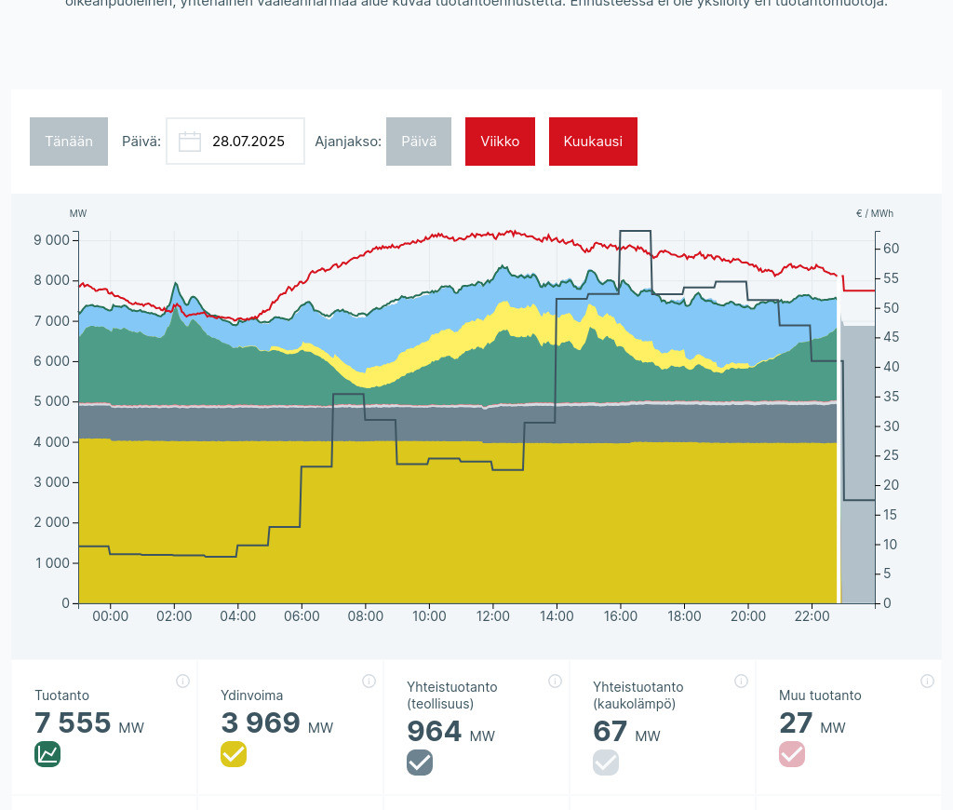Image resolution: width=953 pixels, height=810 pixels.
Task: Open info icon for Yhteistuotanto (teollisuus)
Action: pos(555,681)
